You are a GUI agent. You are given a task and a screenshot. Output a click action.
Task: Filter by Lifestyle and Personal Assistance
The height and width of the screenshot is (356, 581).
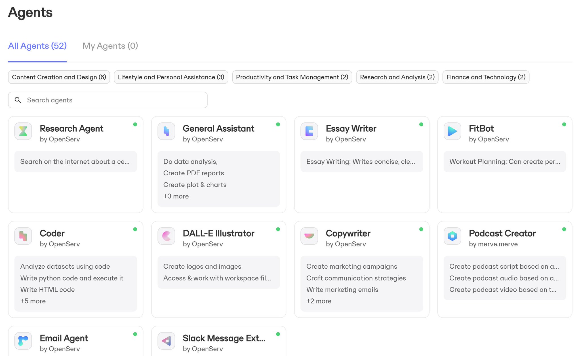171,77
